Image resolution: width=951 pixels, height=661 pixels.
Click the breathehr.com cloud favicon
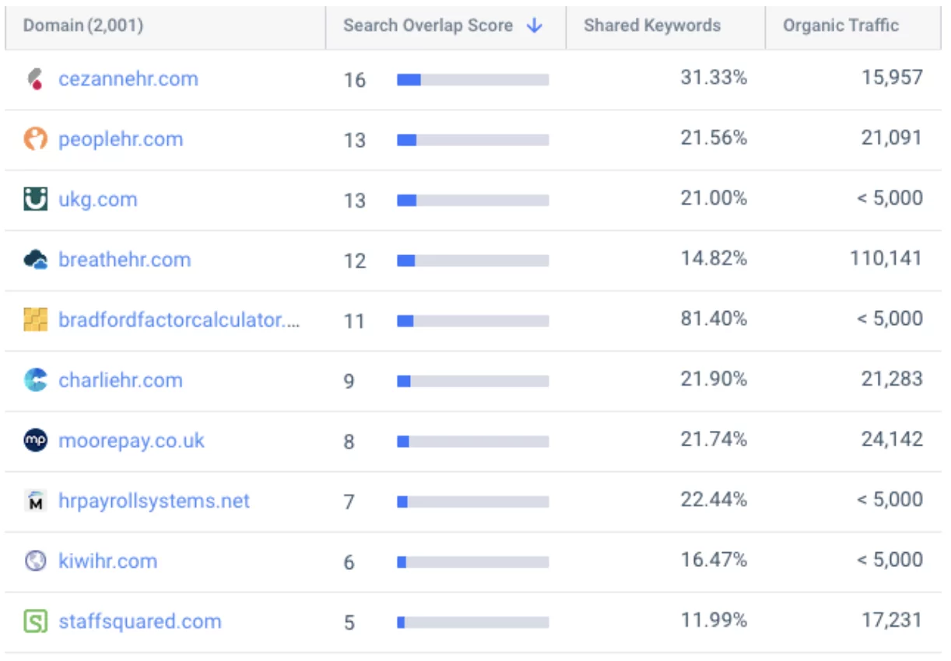[35, 260]
